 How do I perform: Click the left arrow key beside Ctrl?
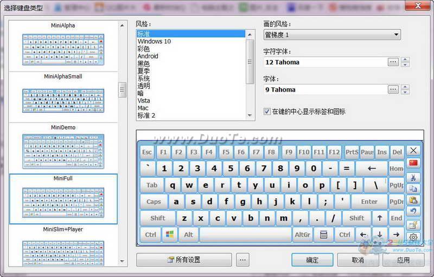pos(363,235)
